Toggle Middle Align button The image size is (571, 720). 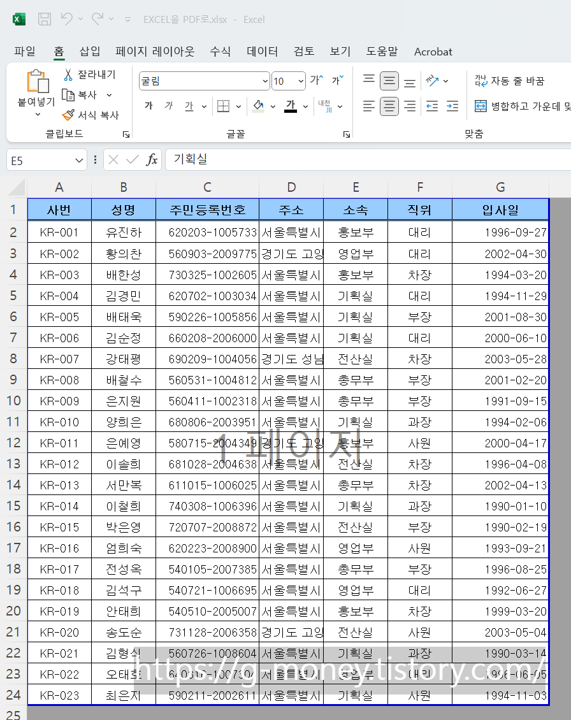pyautogui.click(x=389, y=82)
